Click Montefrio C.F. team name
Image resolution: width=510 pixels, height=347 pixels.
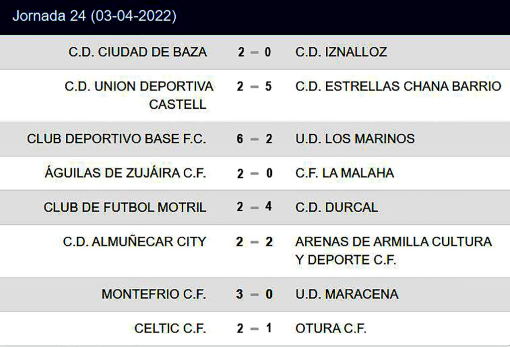pos(154,294)
